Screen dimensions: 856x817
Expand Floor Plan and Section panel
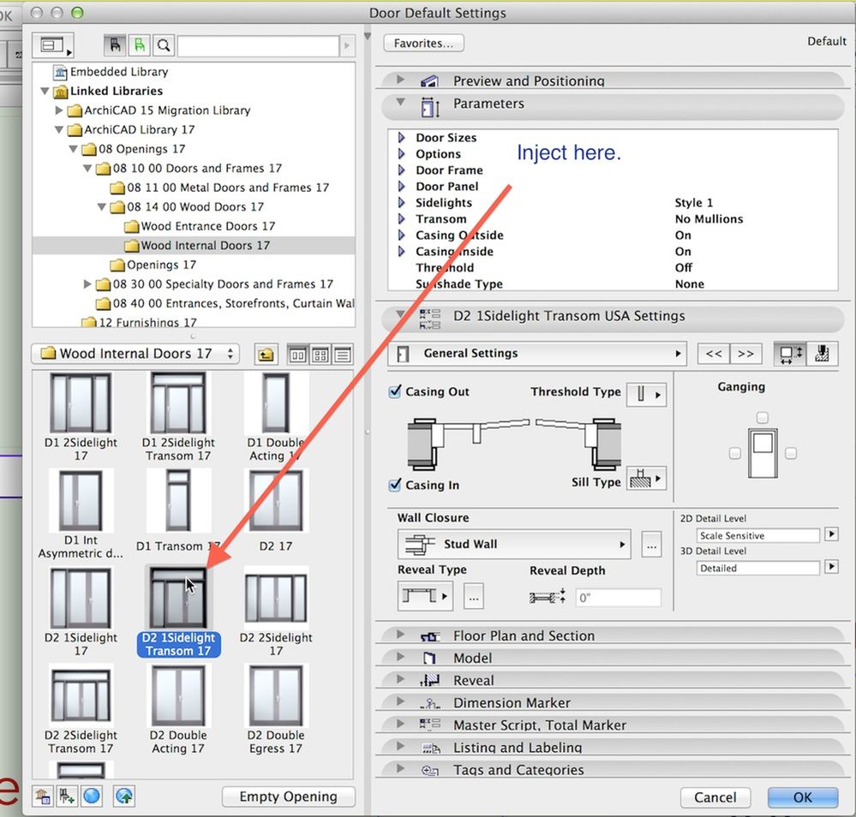click(401, 635)
